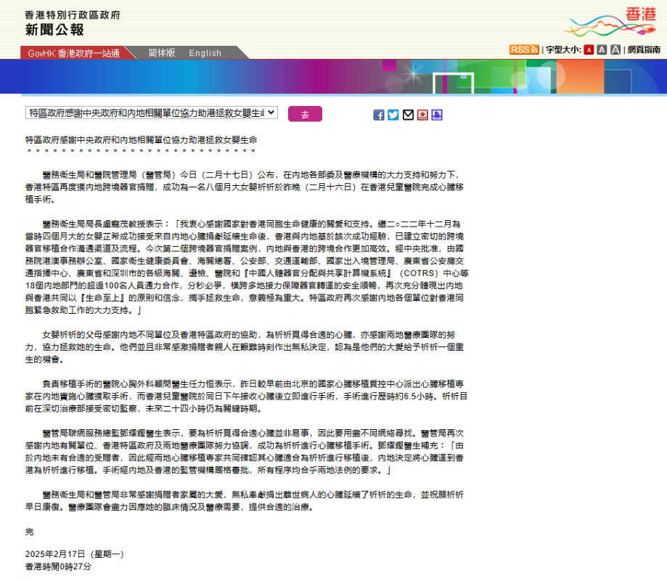Screen dimensions: 667x581
Task: Click the 香港特別行政區政府 header text
Action: click(73, 14)
